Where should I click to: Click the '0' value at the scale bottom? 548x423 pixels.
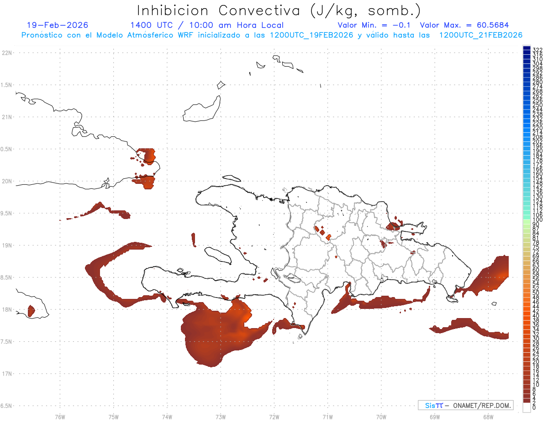(534, 407)
